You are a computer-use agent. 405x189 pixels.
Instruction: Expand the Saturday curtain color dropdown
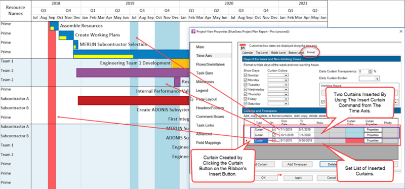[x=278, y=104]
